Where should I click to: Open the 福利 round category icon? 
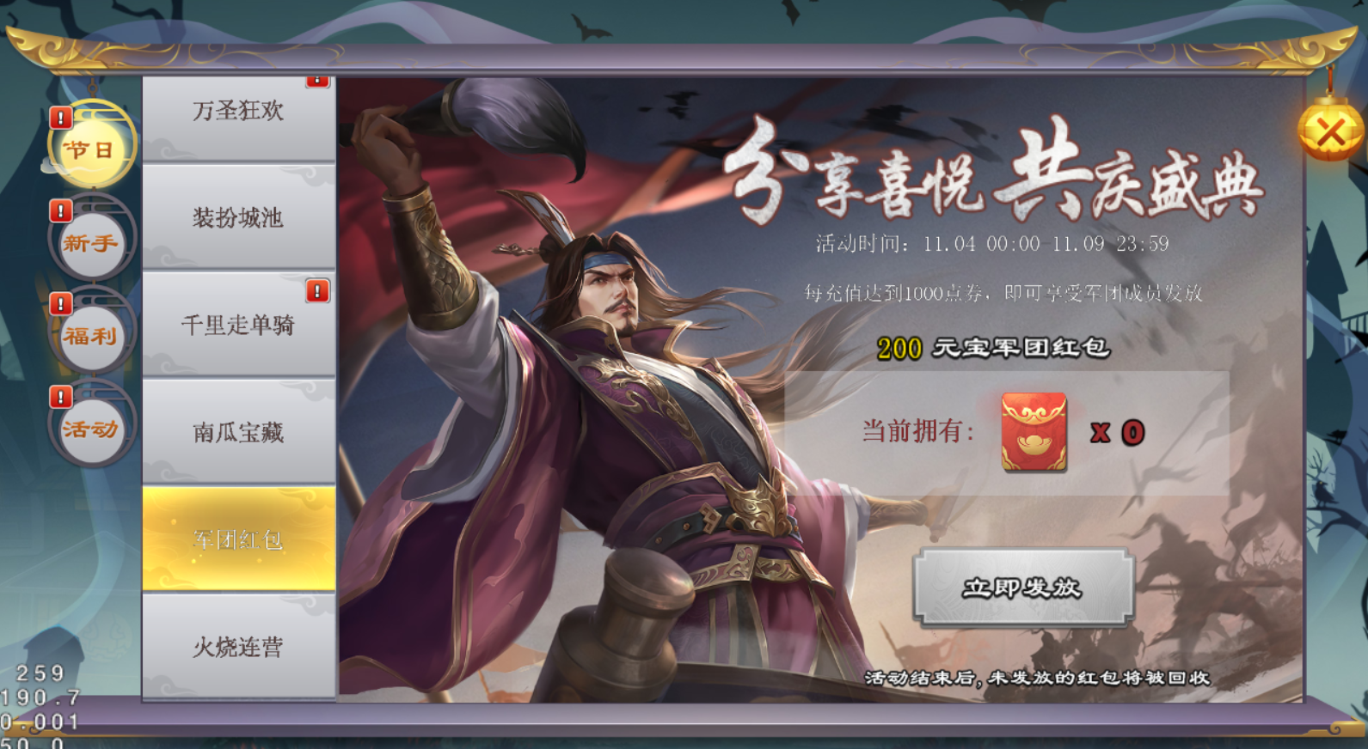click(91, 336)
